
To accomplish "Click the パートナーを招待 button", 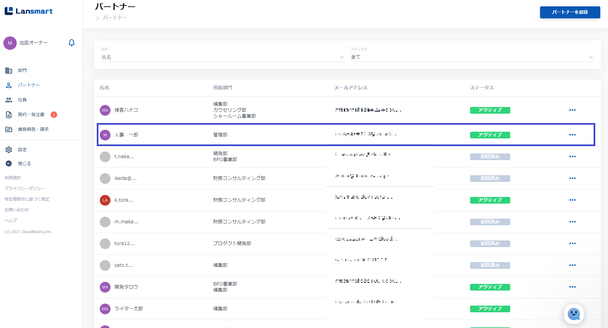I will click(570, 12).
